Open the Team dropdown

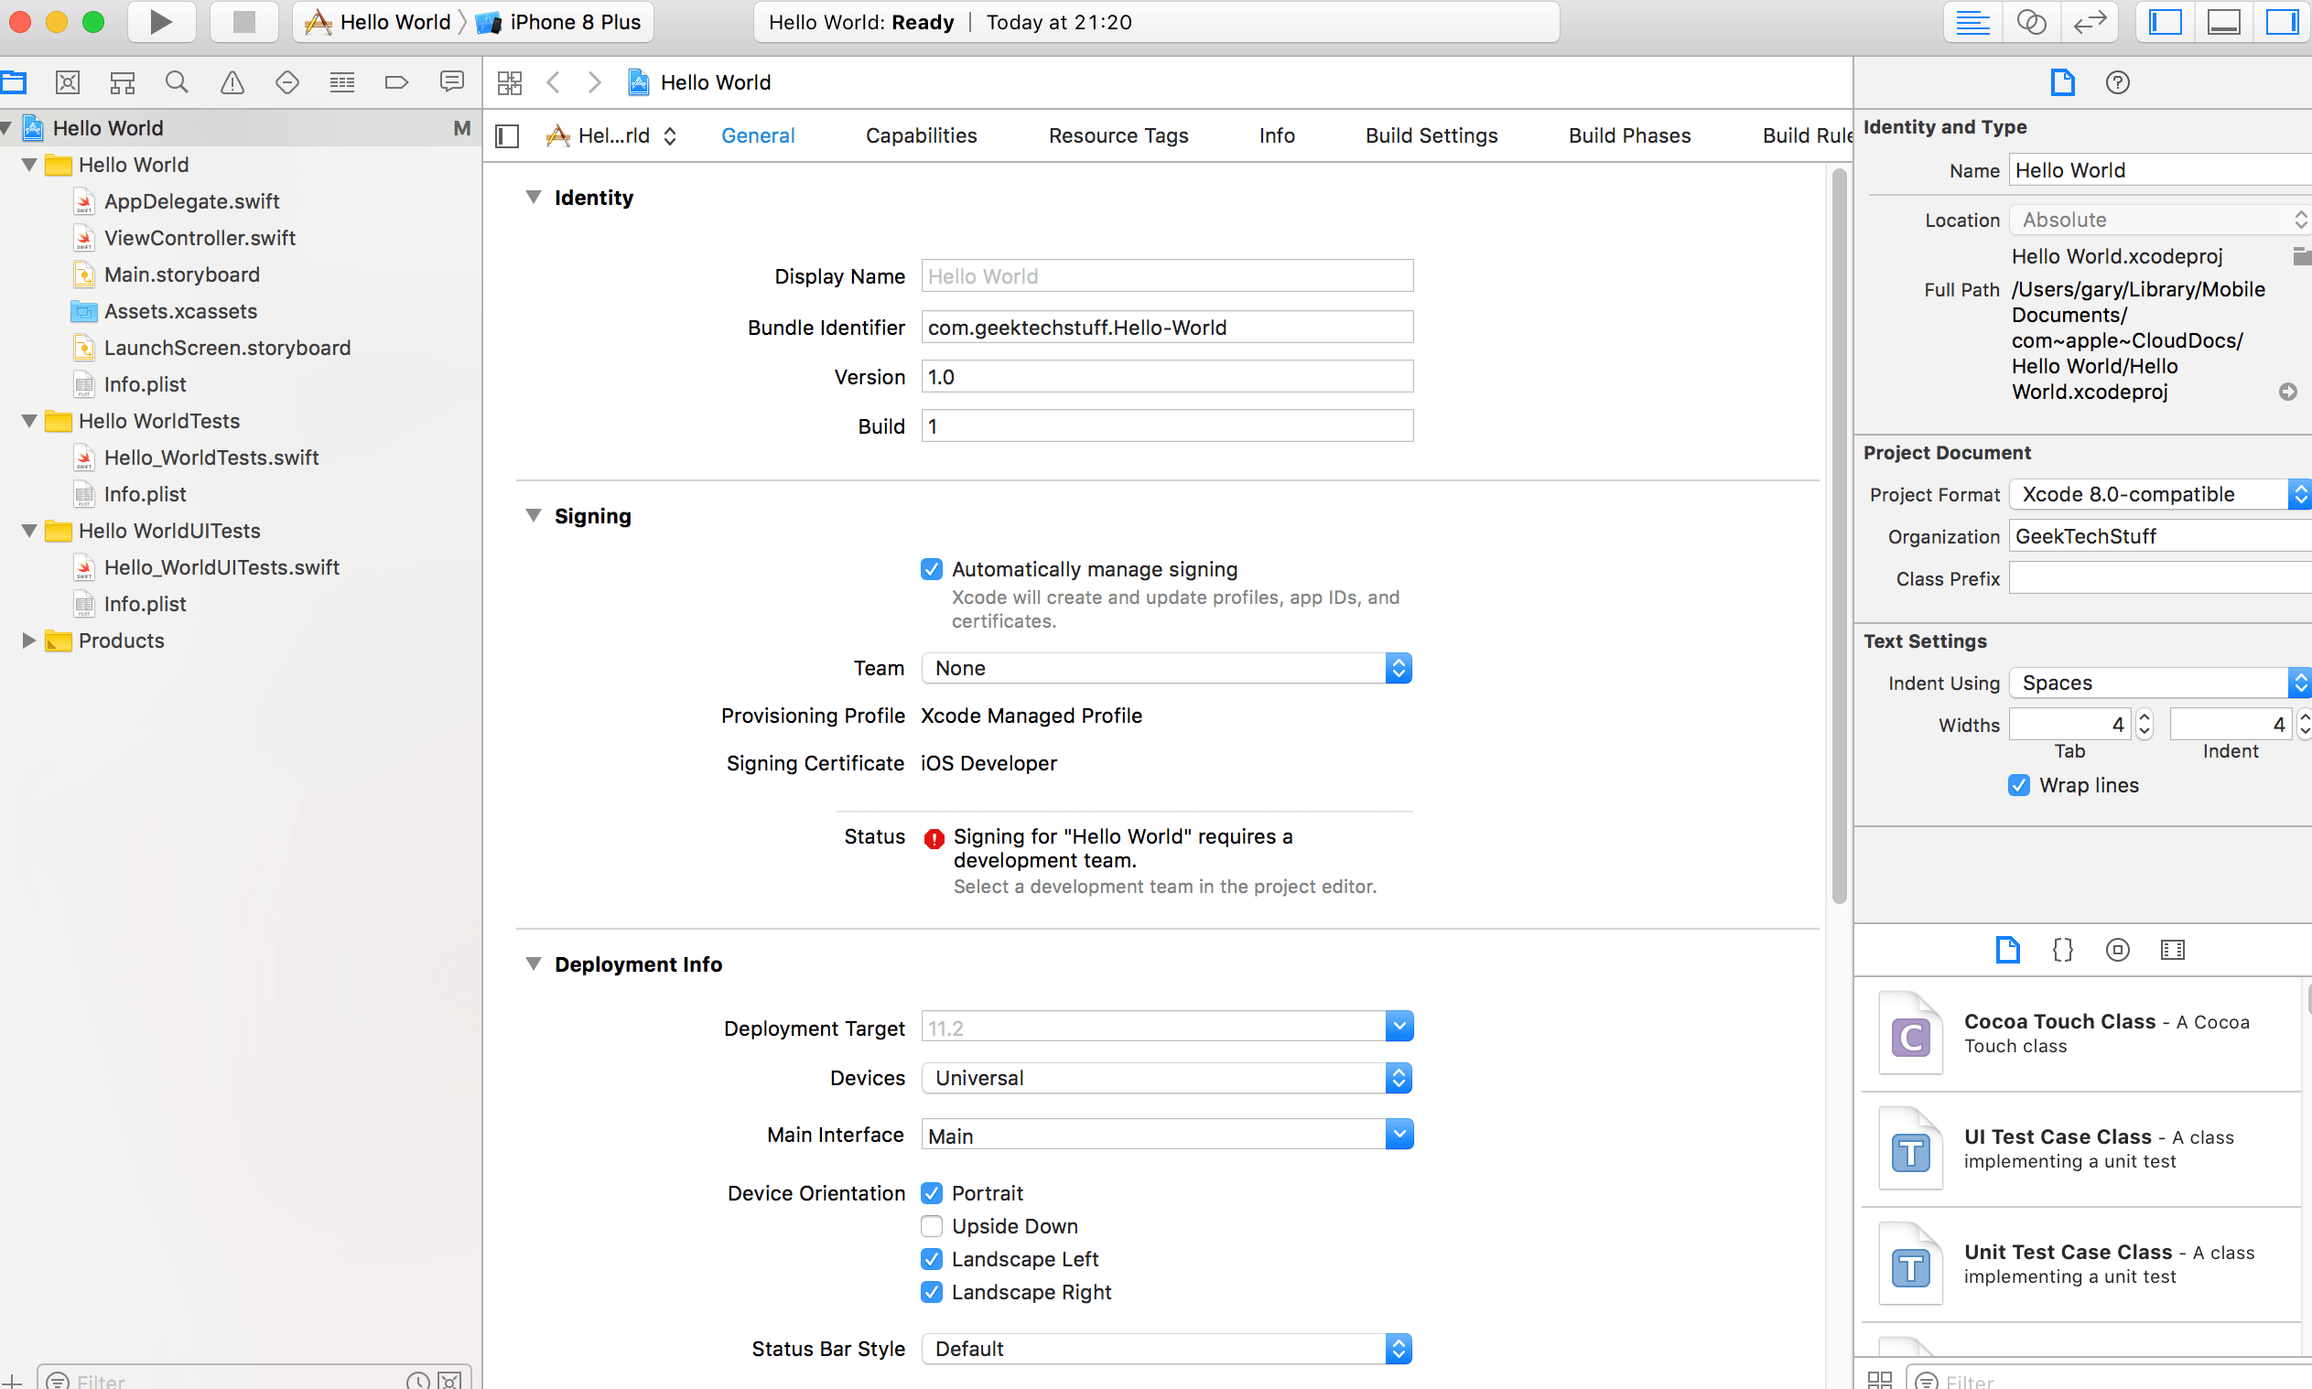pyautogui.click(x=1165, y=668)
